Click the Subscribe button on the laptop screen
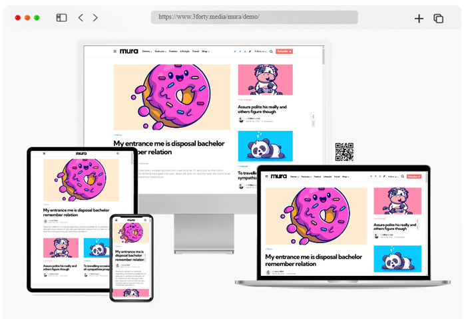This screenshot has height=319, width=466. (x=413, y=177)
